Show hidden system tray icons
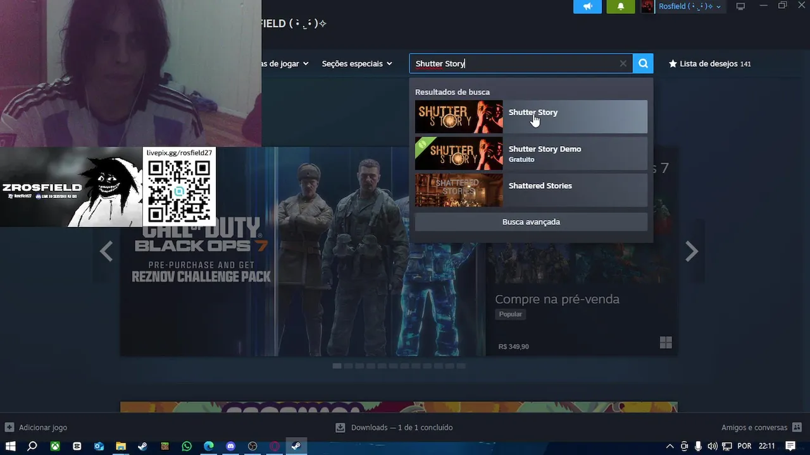The image size is (810, 455). click(x=670, y=446)
